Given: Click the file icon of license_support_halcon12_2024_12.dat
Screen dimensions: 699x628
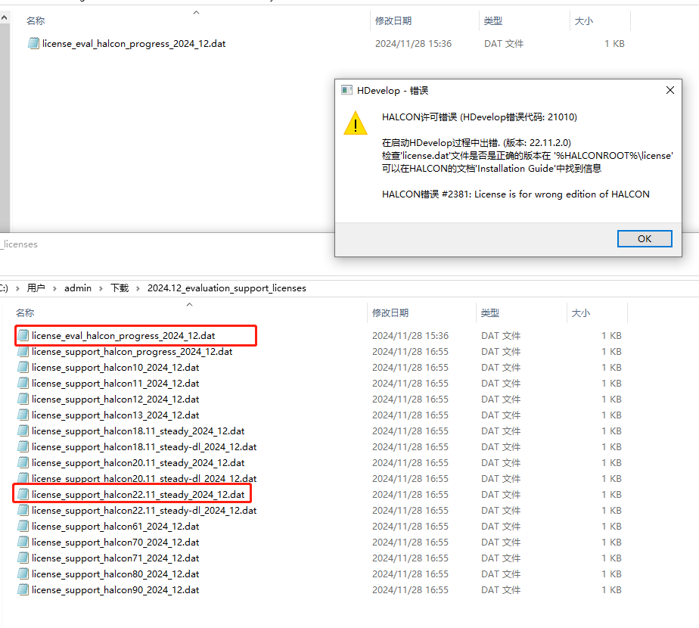Looking at the screenshot, I should [x=23, y=399].
